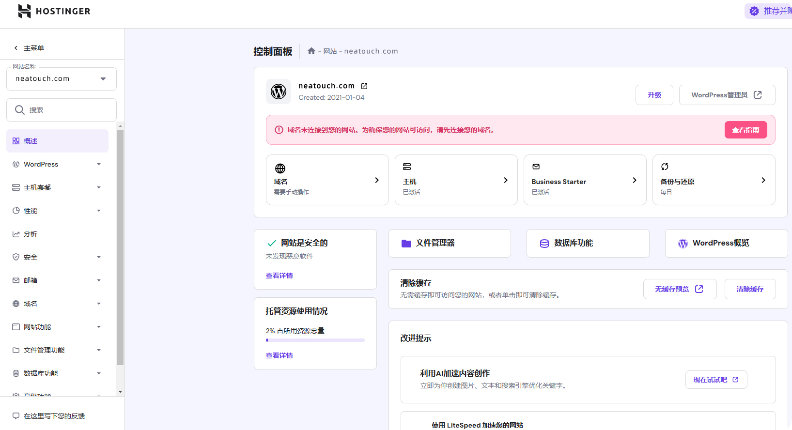Click the database icon on 数据库功能 card
This screenshot has height=430, width=792.
[x=544, y=243]
